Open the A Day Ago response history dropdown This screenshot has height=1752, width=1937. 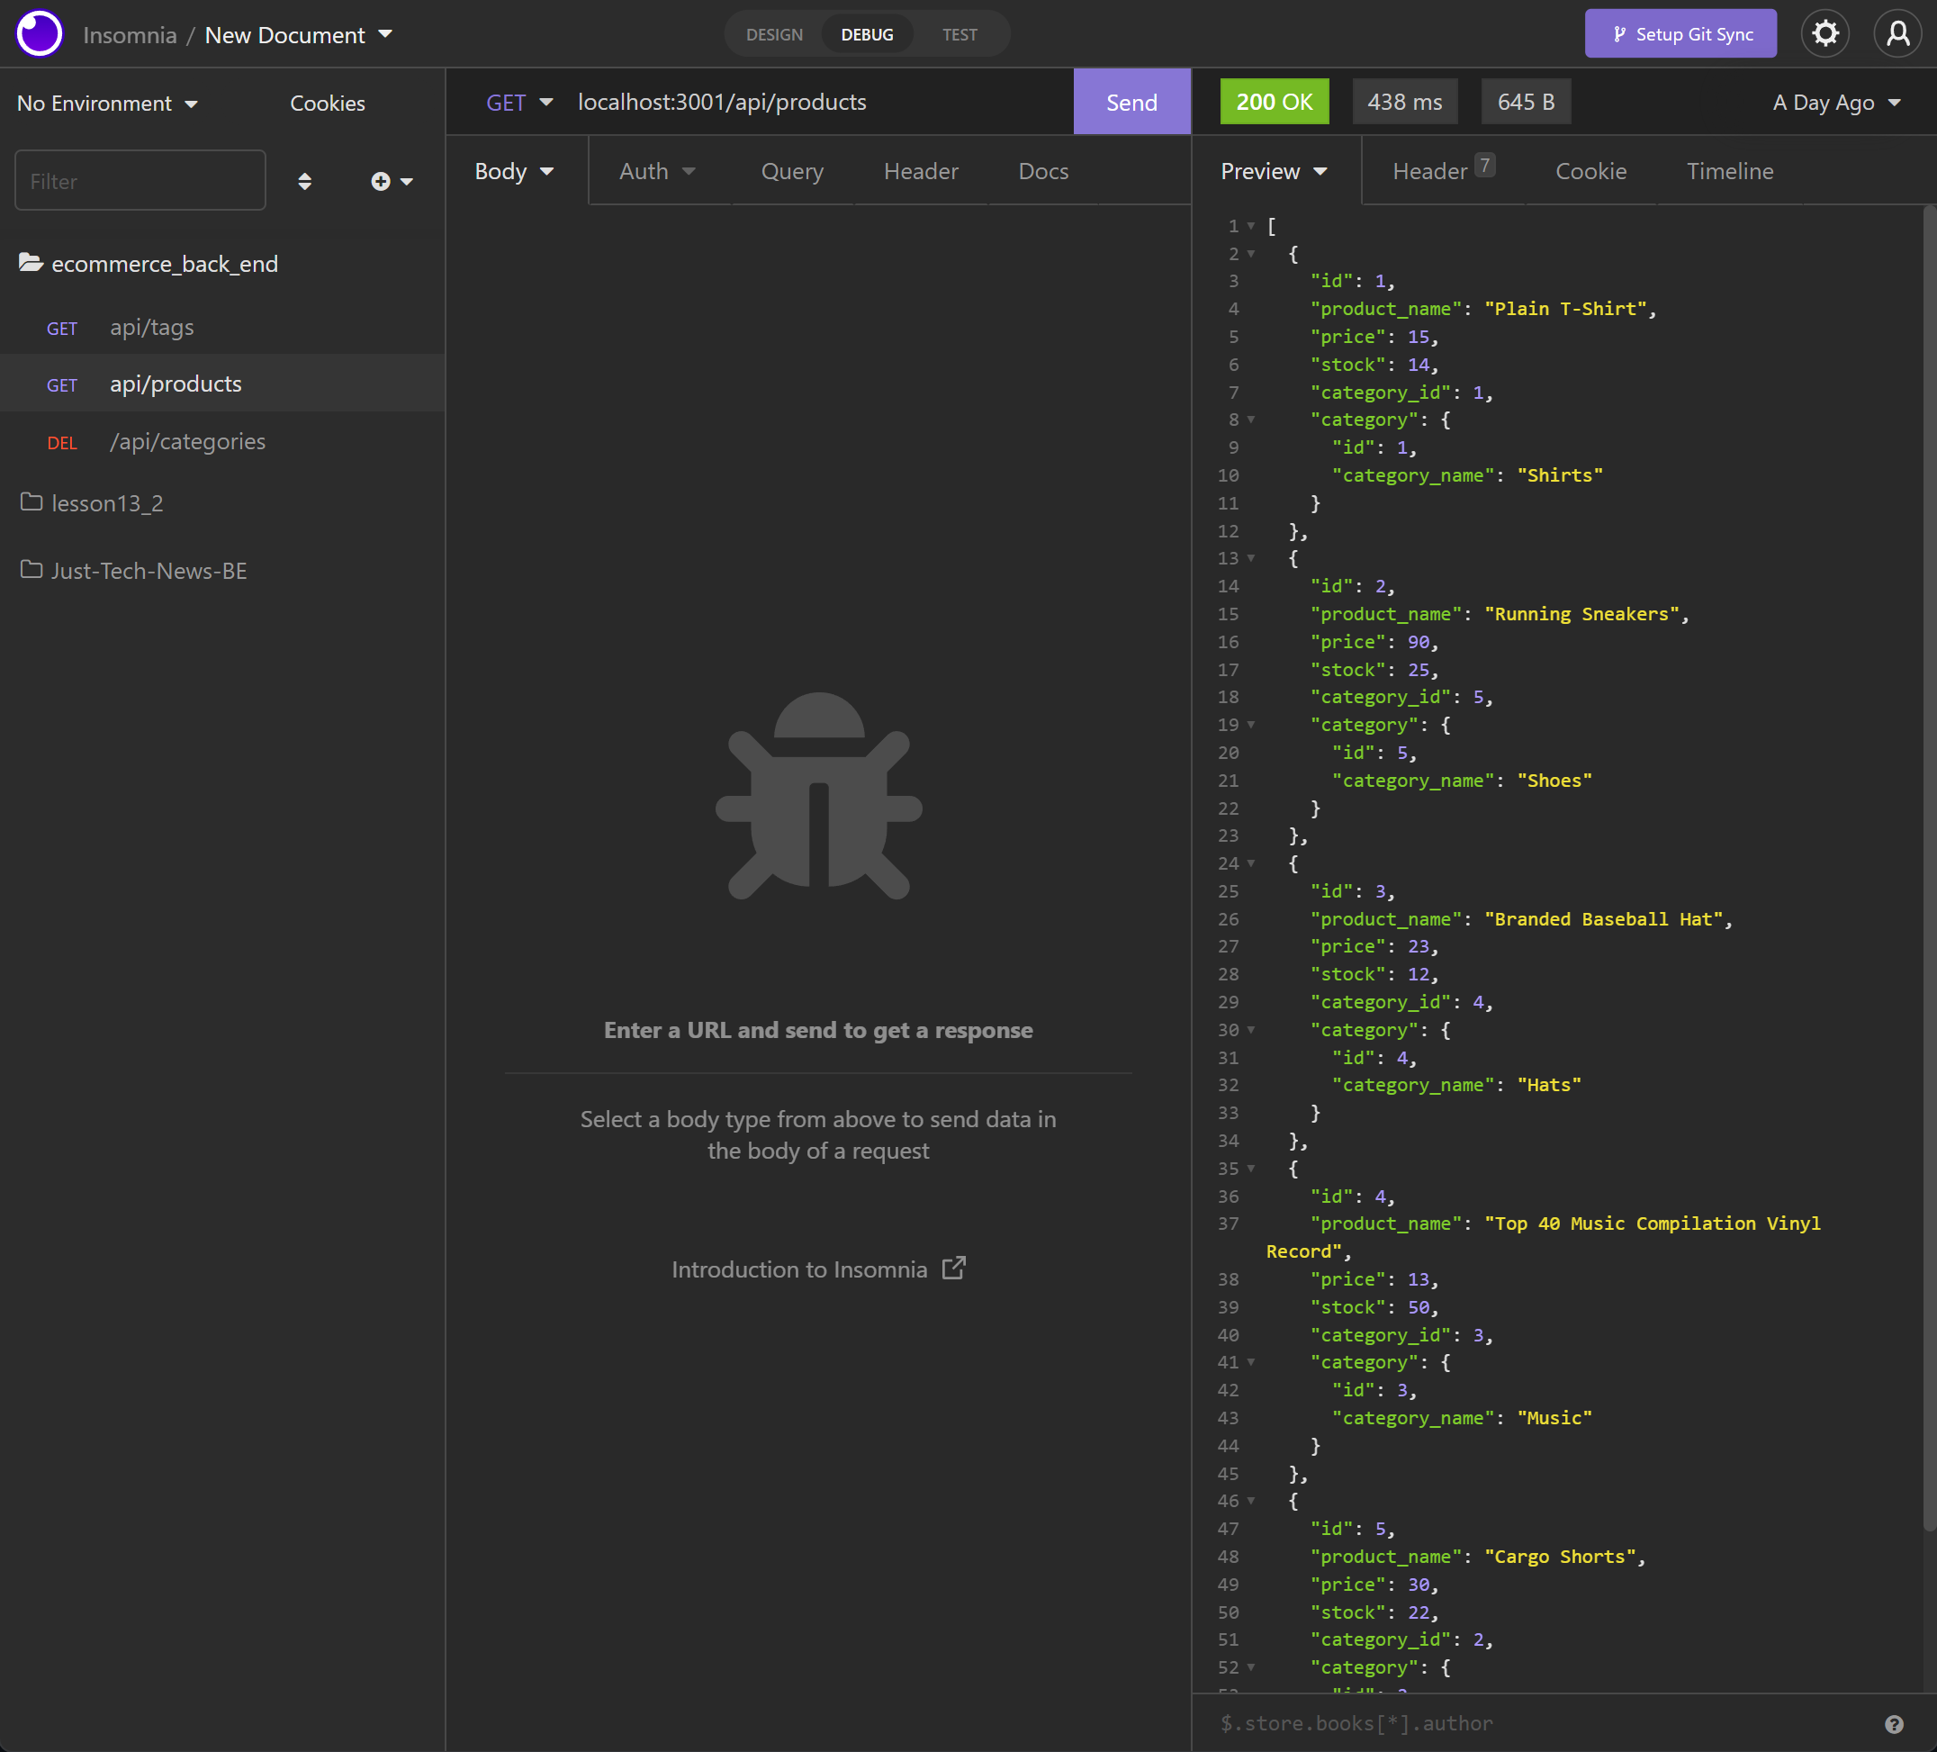click(x=1835, y=102)
